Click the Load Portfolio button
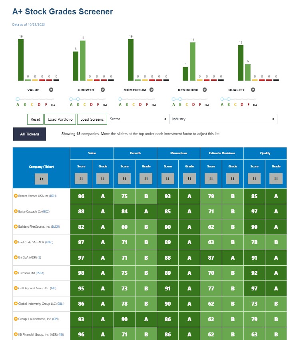The image size is (293, 340). click(x=60, y=119)
